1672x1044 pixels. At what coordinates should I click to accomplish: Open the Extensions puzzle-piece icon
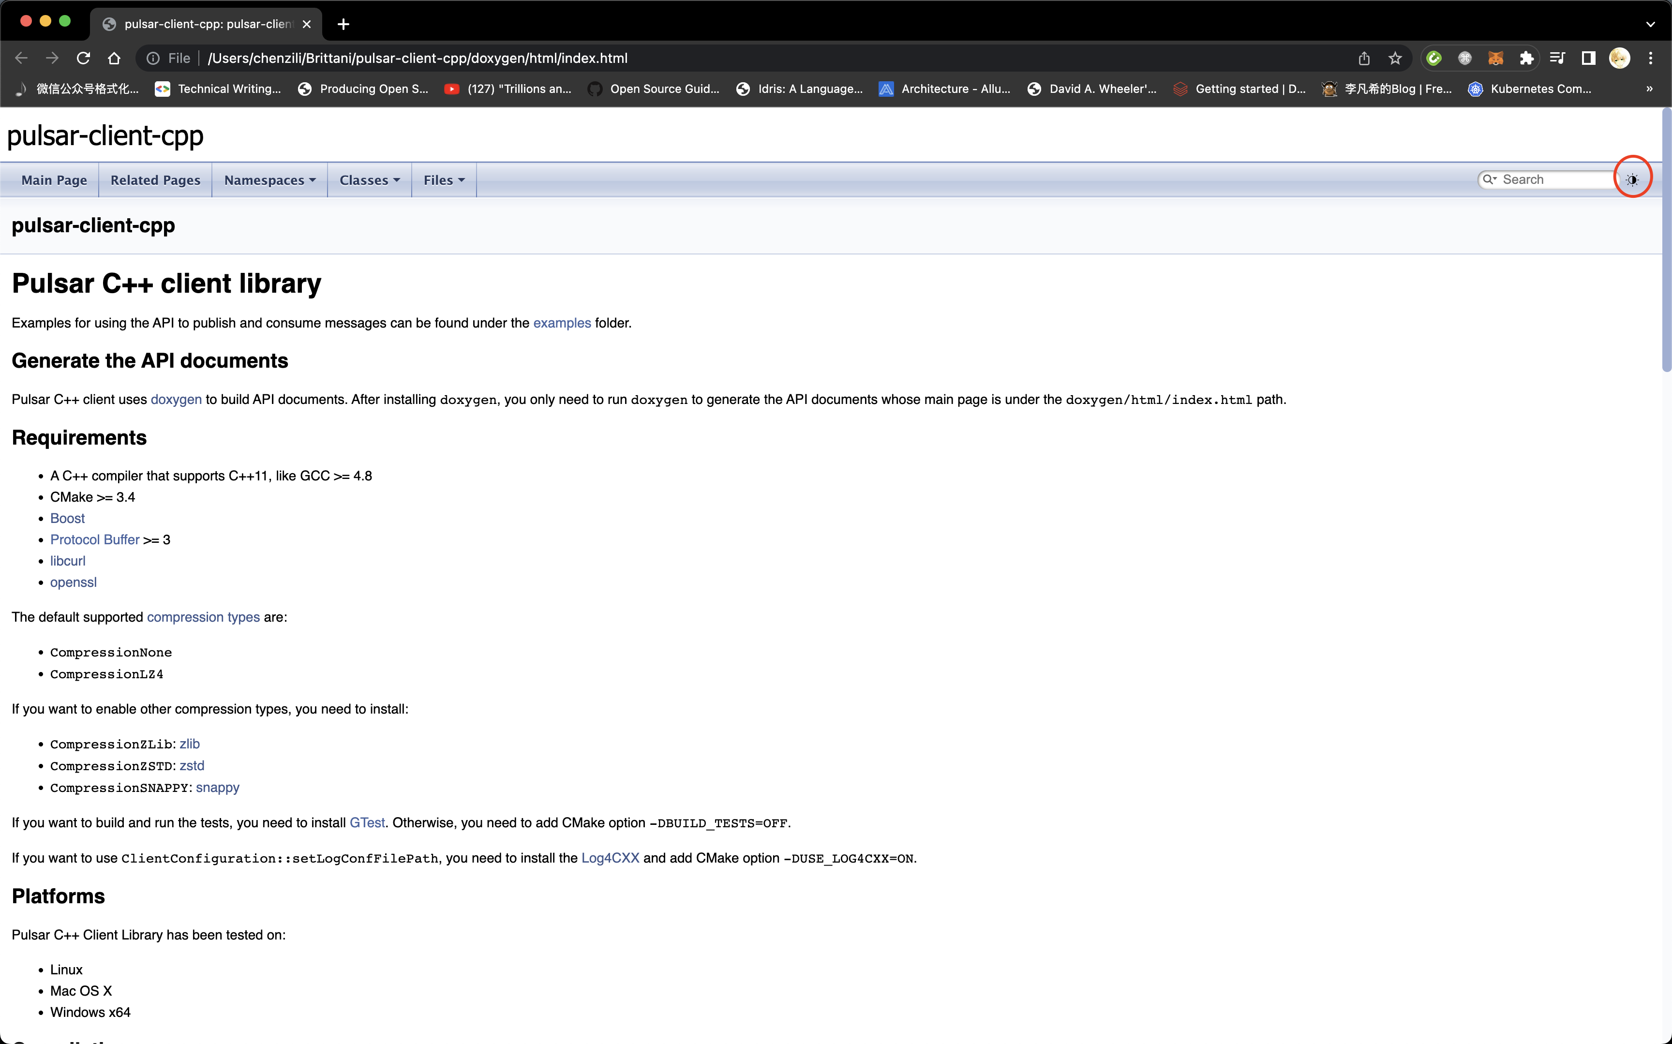pyautogui.click(x=1526, y=58)
